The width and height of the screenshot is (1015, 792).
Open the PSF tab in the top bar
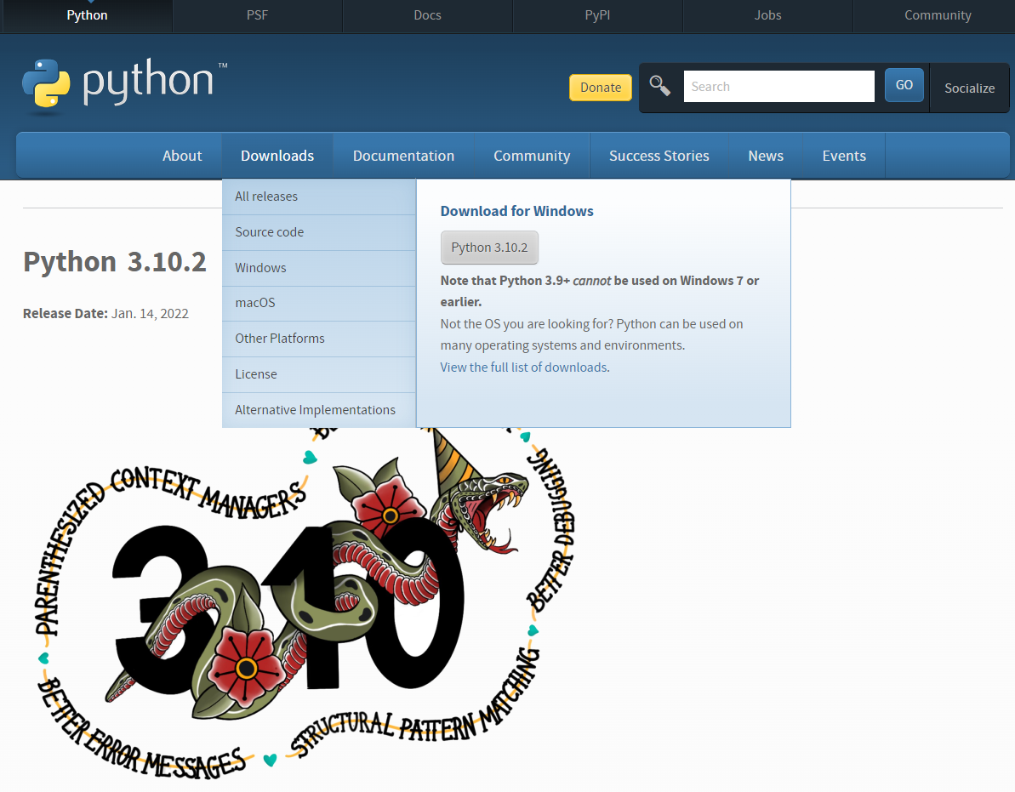pos(257,15)
